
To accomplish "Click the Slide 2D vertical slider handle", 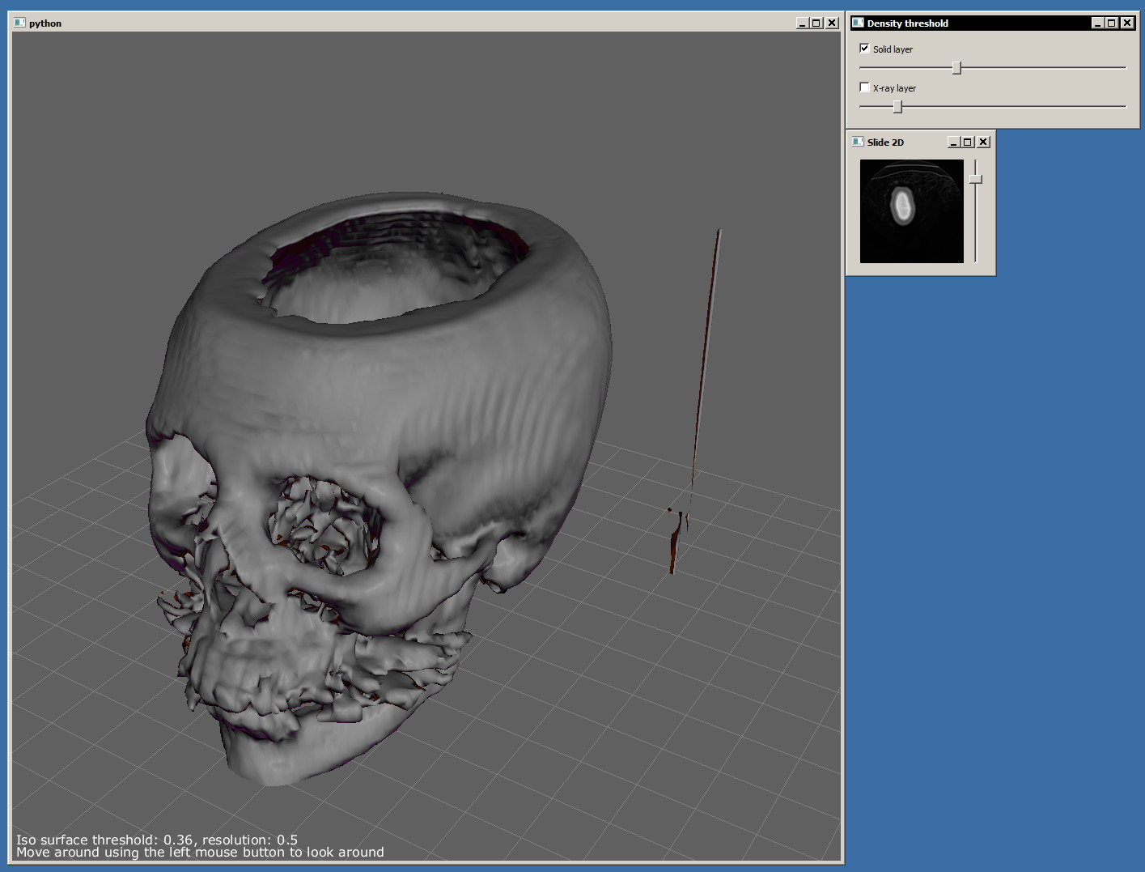I will tap(976, 179).
